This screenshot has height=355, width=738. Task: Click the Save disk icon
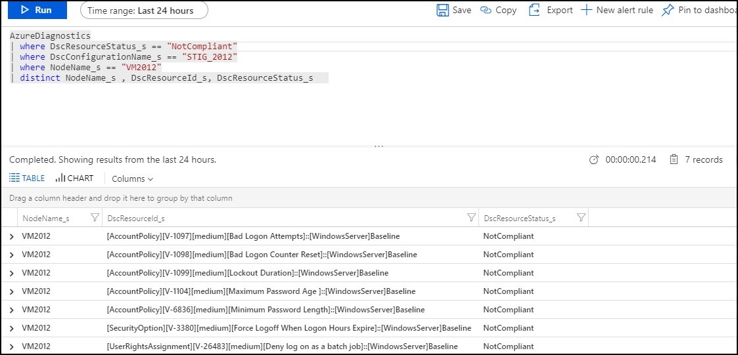(x=443, y=10)
